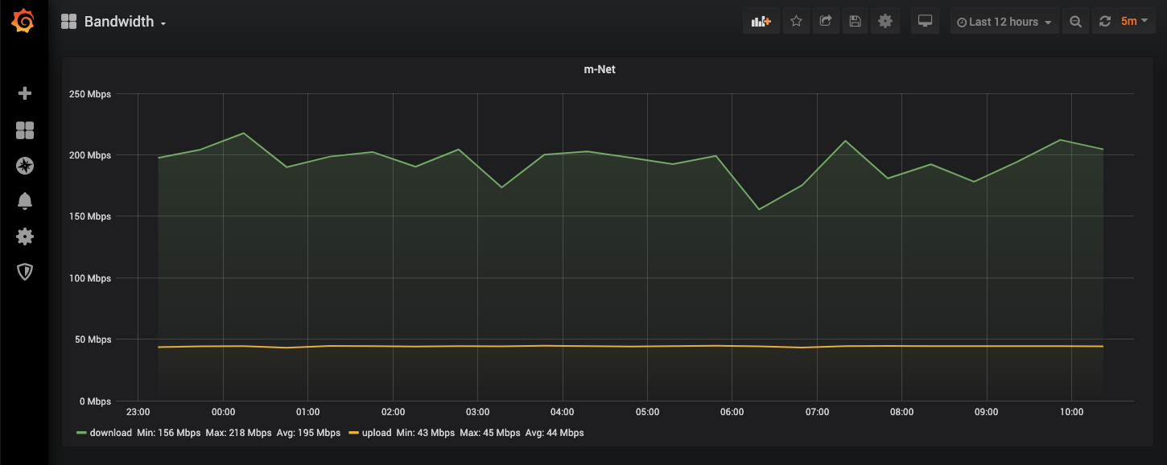Save the dashboard using floppy icon
1167x465 pixels.
(855, 22)
